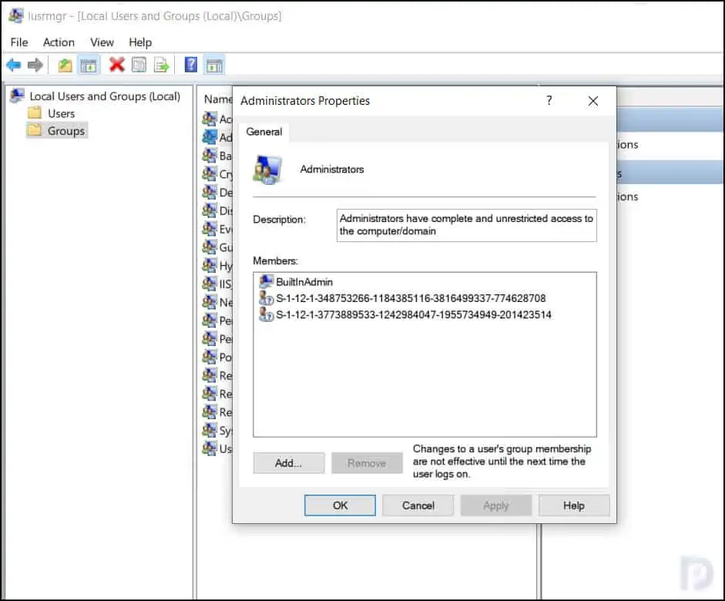This screenshot has width=725, height=601.
Task: Select the group row starting with Ba
Action: coord(217,156)
